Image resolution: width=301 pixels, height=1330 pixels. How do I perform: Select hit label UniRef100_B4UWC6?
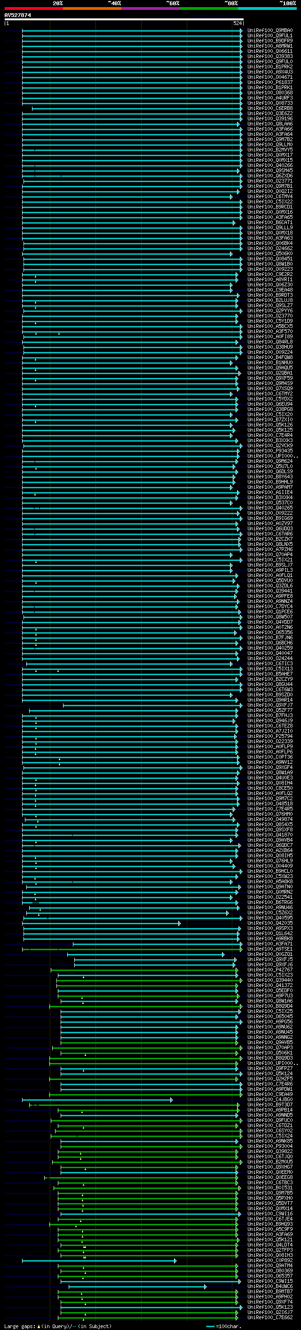269,1286
